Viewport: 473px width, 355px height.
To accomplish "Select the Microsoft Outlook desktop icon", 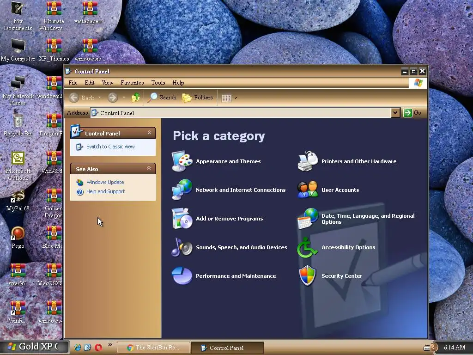I will pyautogui.click(x=18, y=166).
